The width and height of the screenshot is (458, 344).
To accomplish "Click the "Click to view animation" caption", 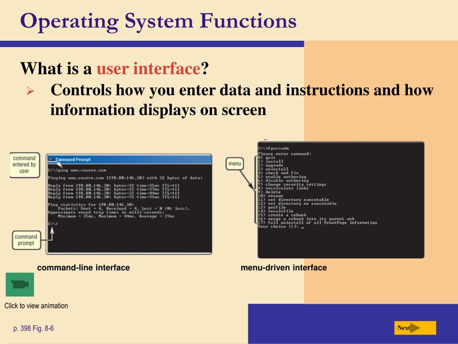I will point(36,305).
